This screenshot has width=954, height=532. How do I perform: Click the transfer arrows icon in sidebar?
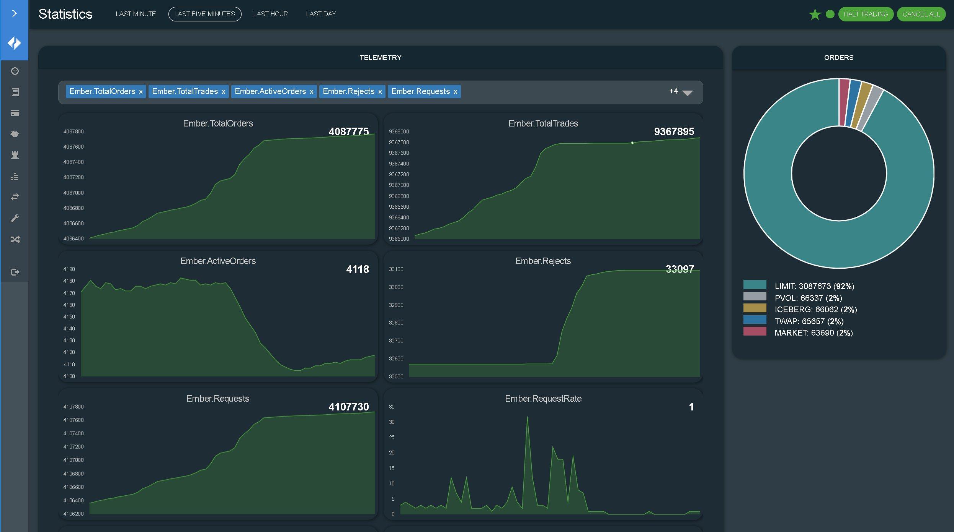coord(15,197)
